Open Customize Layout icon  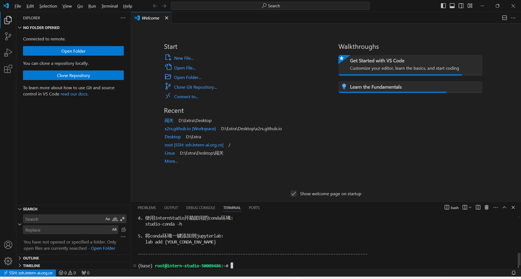(x=470, y=6)
